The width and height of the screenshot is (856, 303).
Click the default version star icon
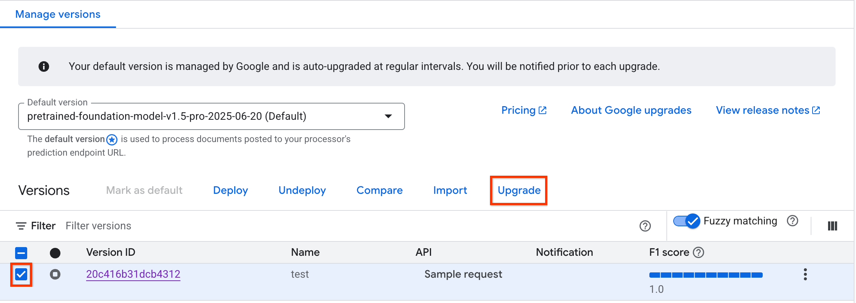112,140
